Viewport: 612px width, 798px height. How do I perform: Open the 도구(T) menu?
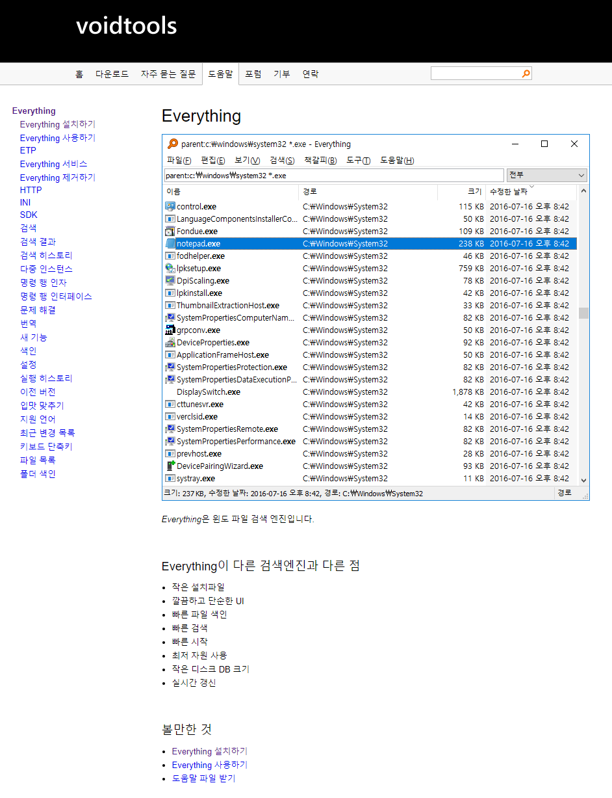[x=358, y=161]
